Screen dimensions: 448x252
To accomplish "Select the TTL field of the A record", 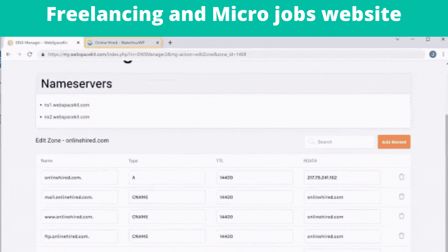I will coord(254,177).
